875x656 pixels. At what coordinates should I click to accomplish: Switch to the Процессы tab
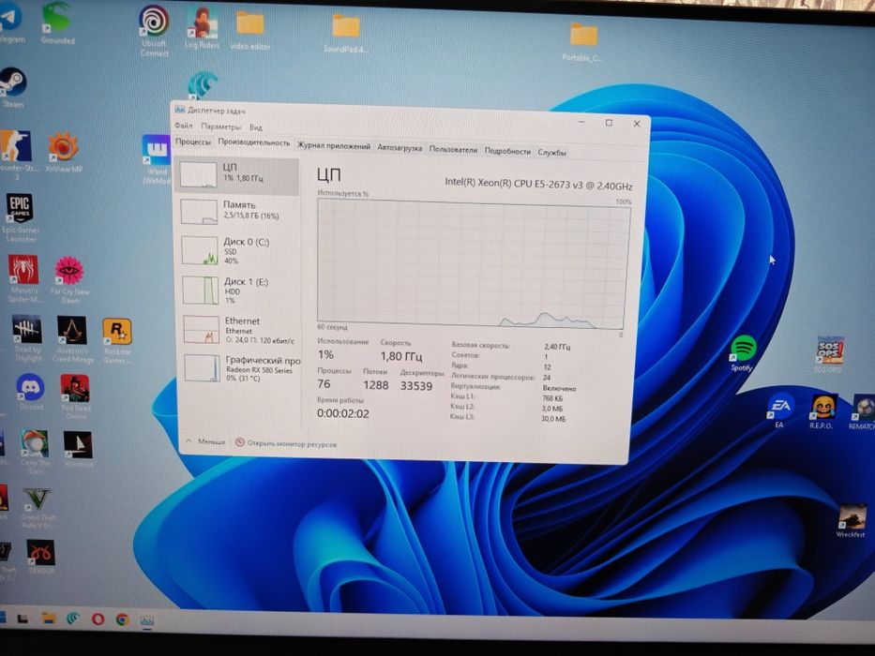pos(193,142)
